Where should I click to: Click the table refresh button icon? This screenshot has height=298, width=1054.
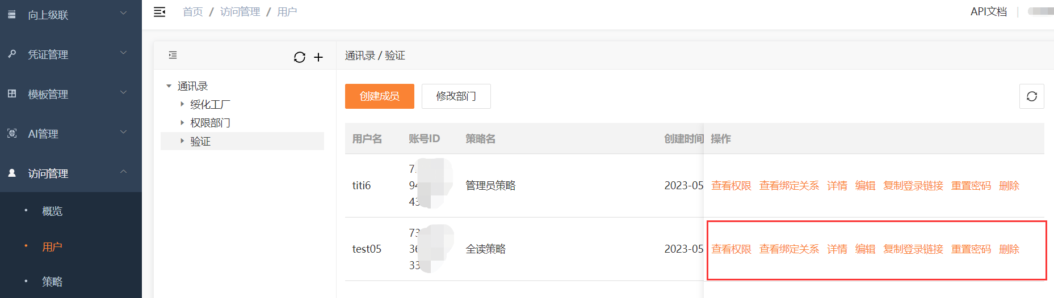click(1032, 96)
